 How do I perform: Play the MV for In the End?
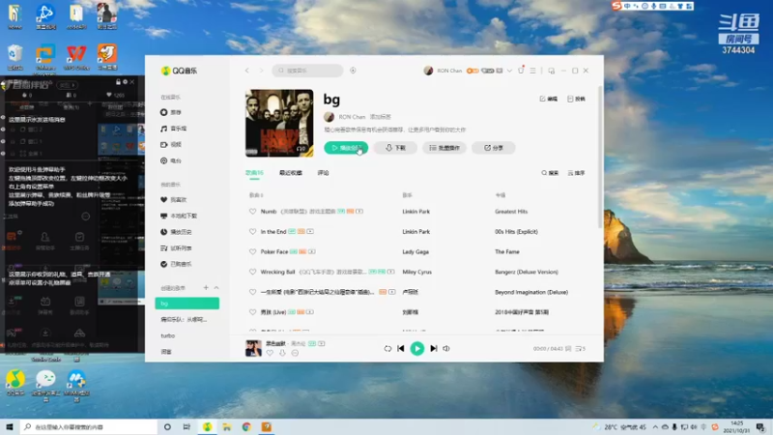[310, 231]
